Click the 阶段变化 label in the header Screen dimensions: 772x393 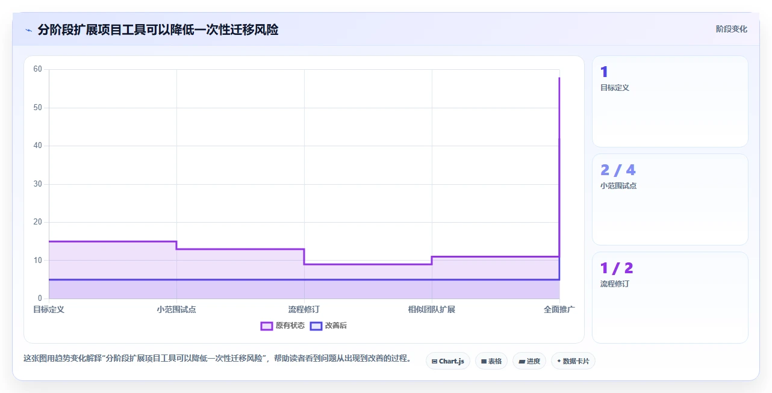click(732, 29)
